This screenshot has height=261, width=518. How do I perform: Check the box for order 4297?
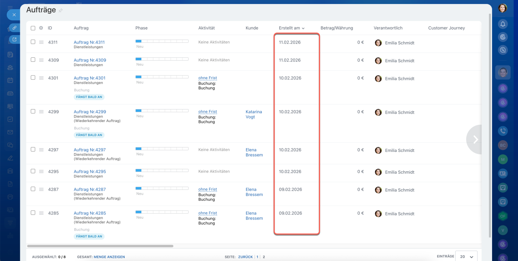pos(33,149)
